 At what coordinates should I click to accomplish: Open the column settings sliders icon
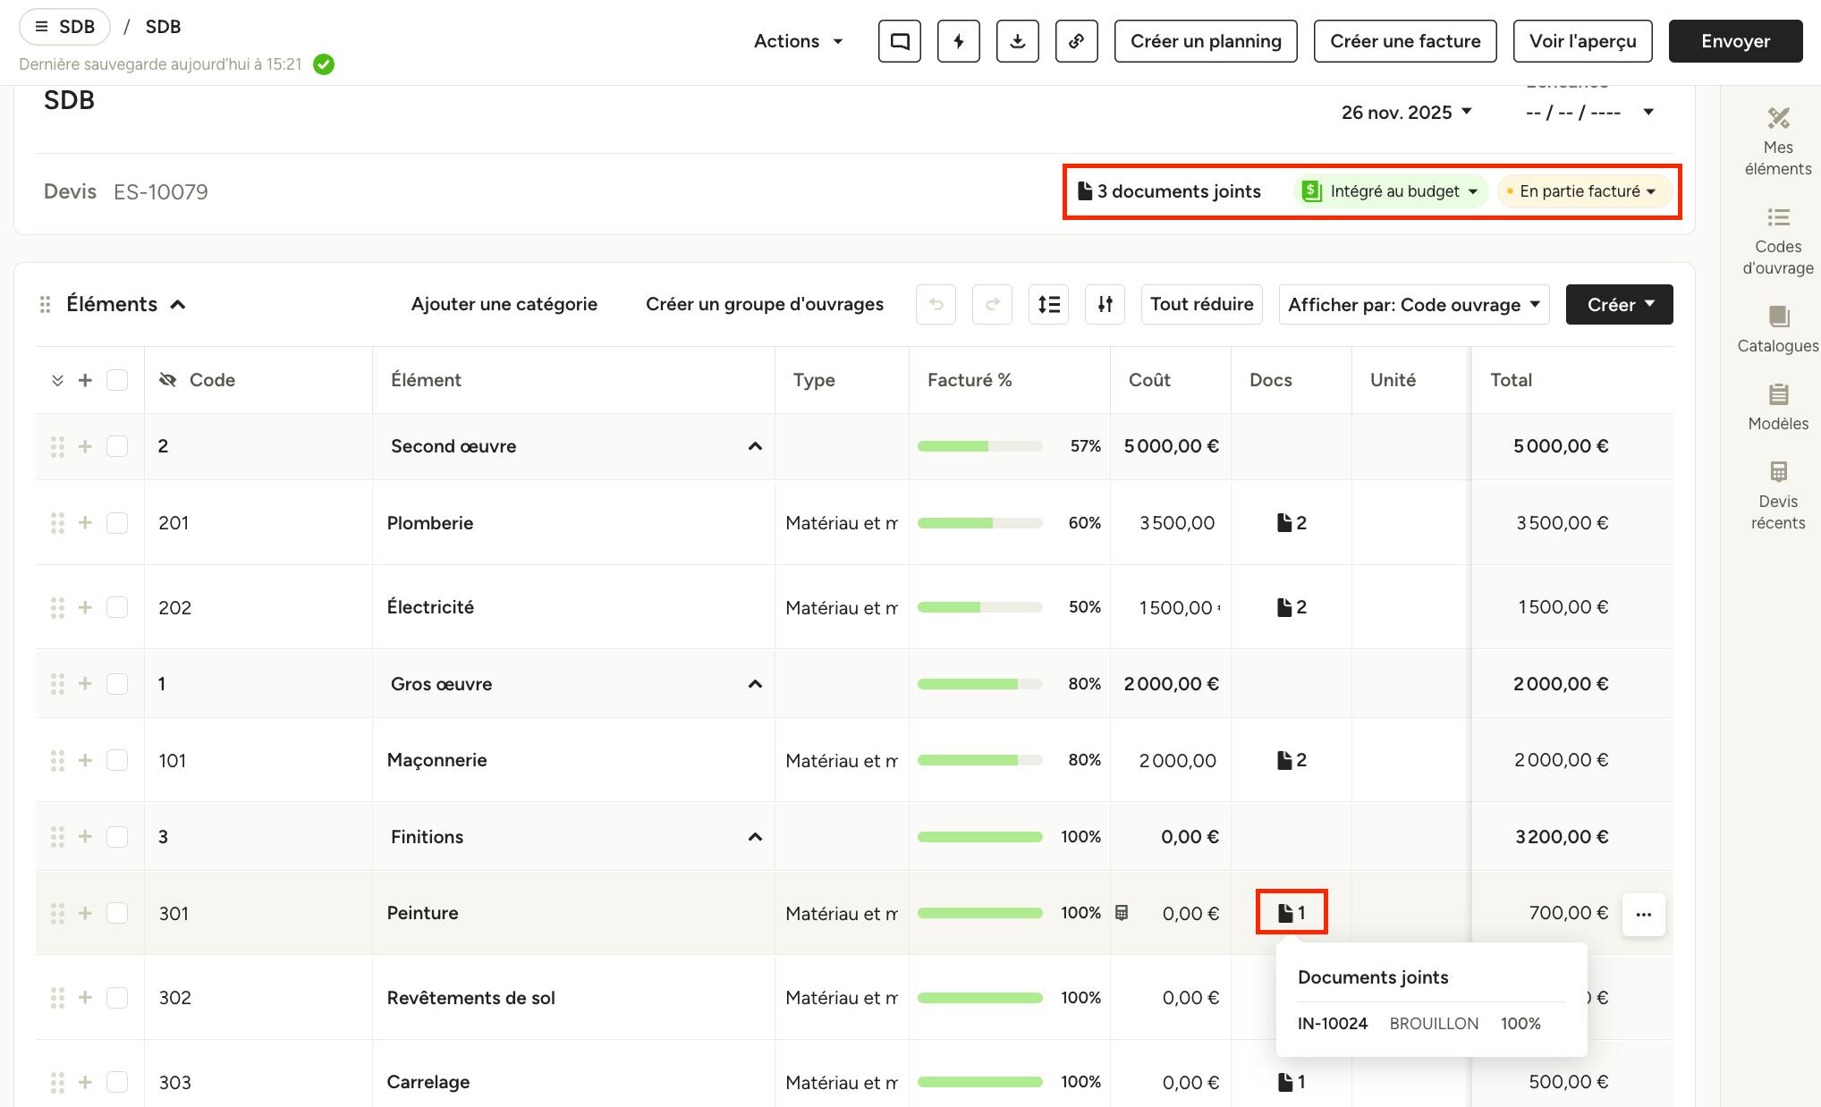coord(1105,304)
